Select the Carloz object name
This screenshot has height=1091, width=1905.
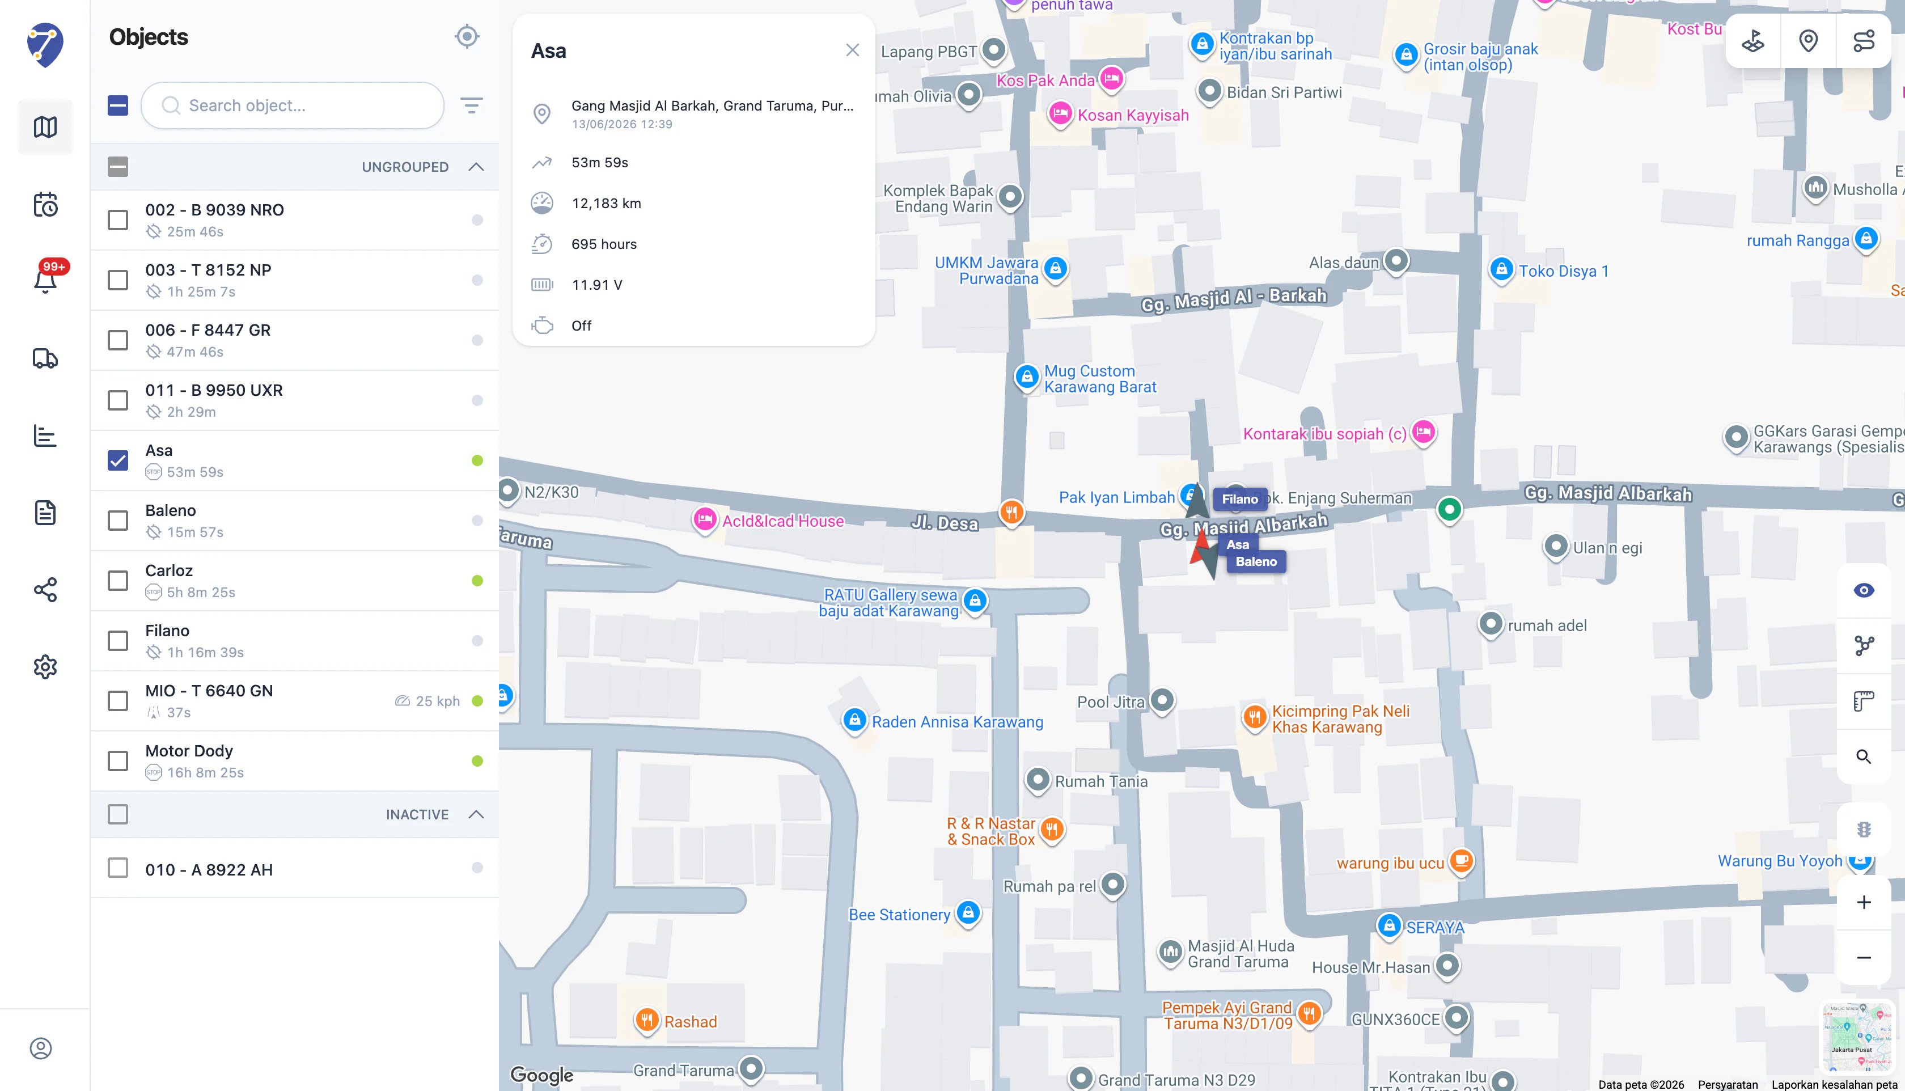(168, 570)
